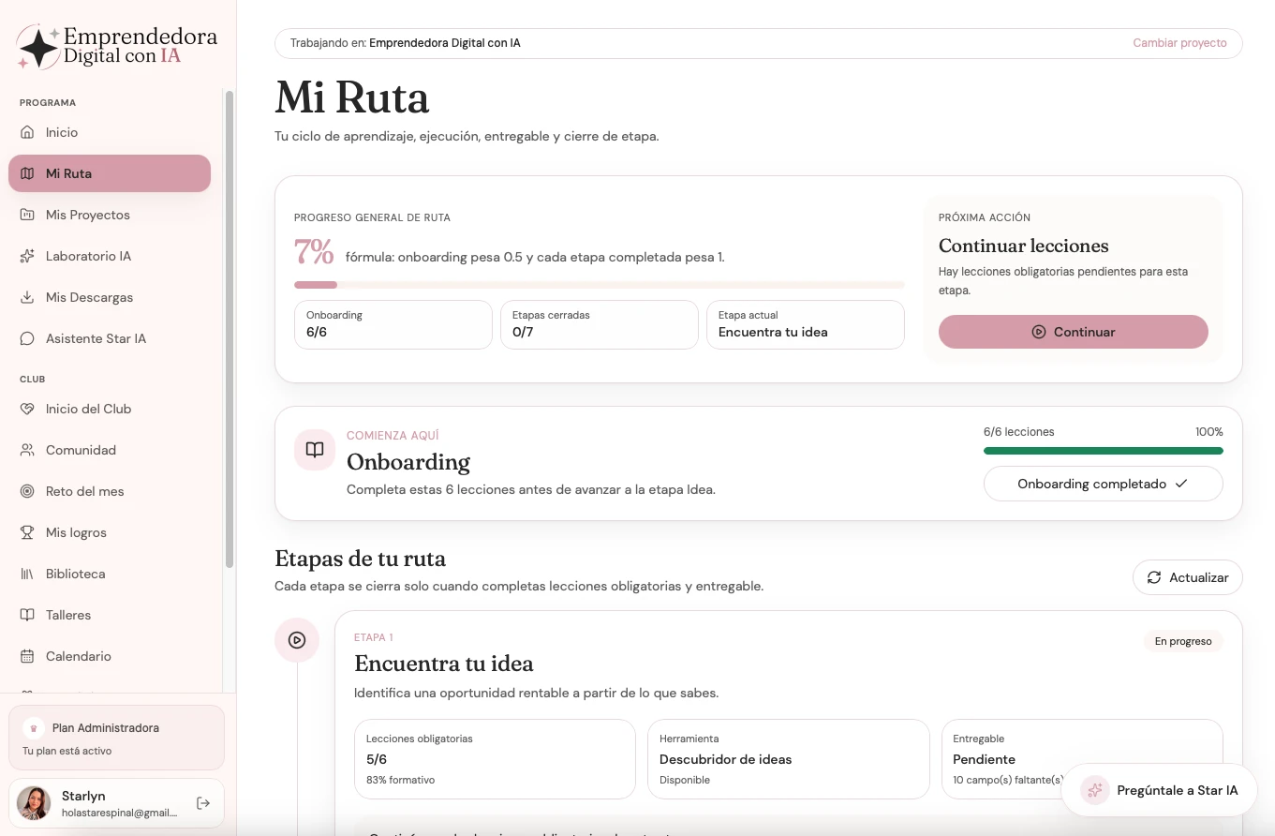Click the Laboratorio IA sparkle icon
This screenshot has height=836, width=1275.
pyautogui.click(x=27, y=256)
